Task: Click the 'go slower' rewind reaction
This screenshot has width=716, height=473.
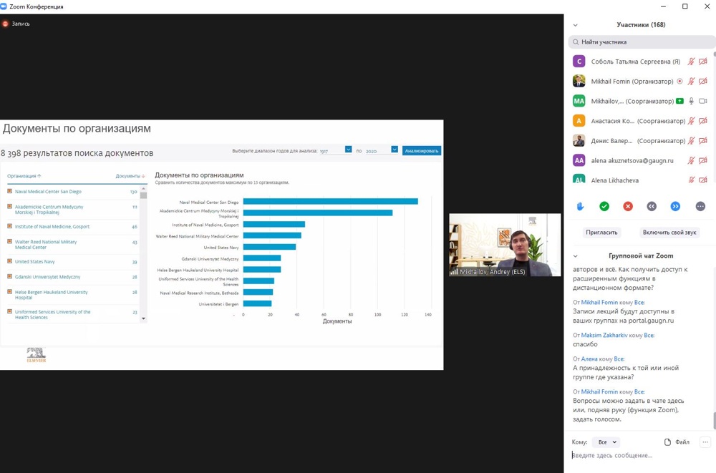Action: (x=652, y=206)
